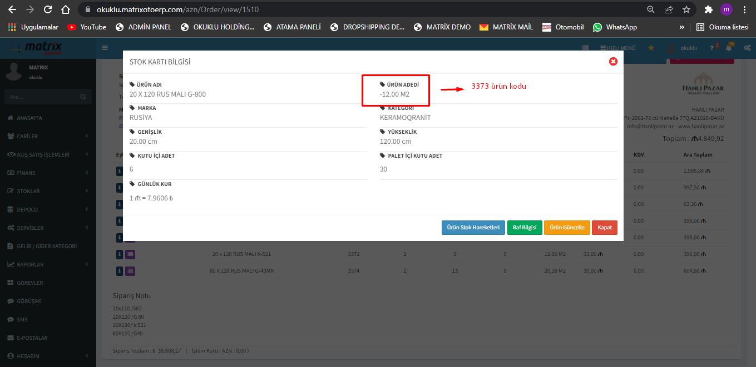Screen dimensions: 756x367
Task: Open Raf Bilgisi shelf info
Action: [x=525, y=228]
